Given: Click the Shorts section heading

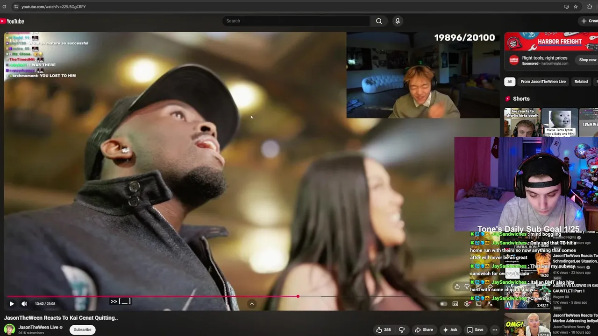Looking at the screenshot, I should click(521, 98).
